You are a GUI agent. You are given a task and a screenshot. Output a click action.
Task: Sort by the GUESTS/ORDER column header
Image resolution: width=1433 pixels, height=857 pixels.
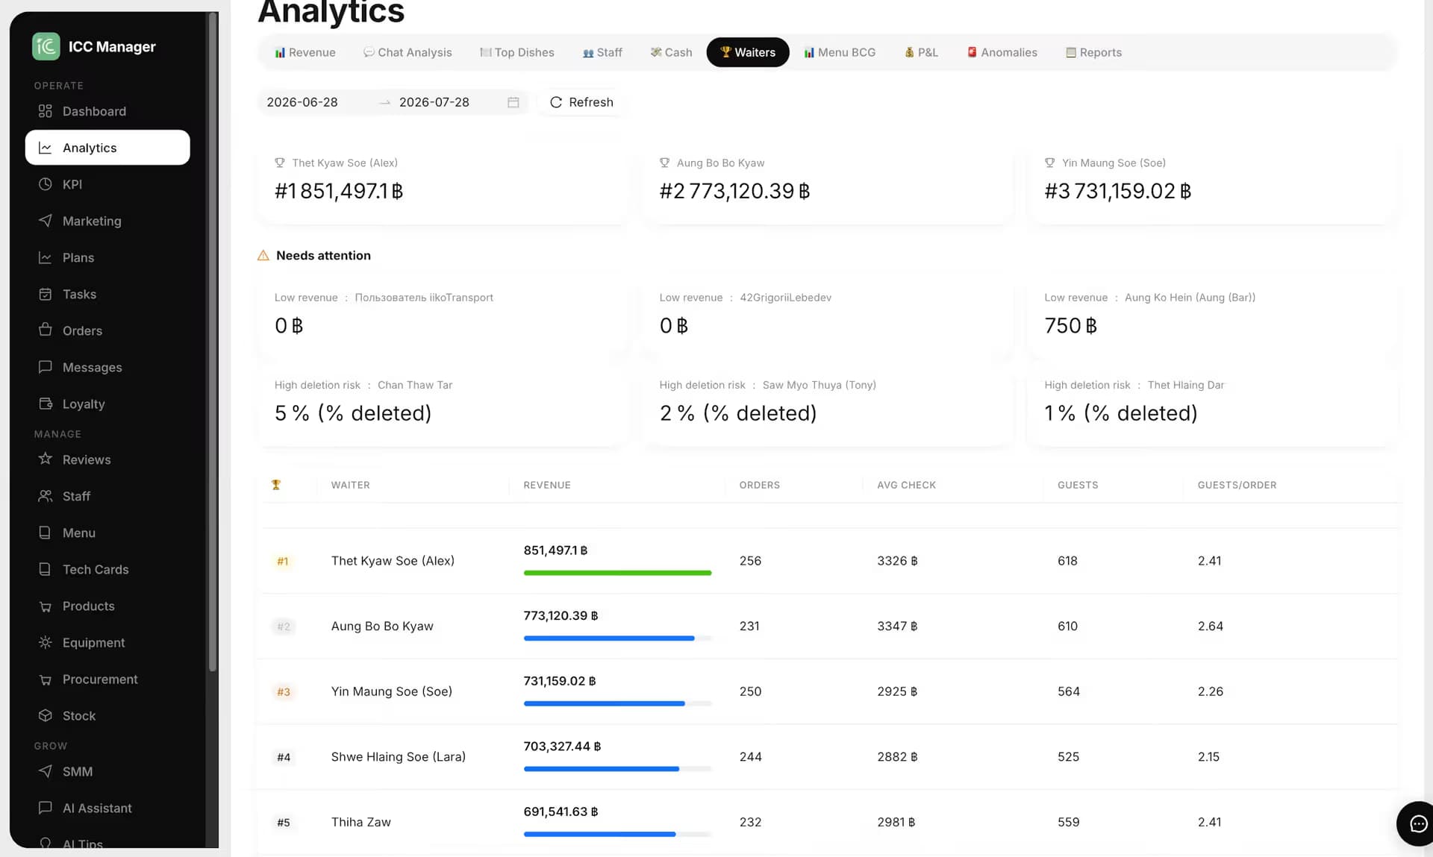click(x=1237, y=485)
